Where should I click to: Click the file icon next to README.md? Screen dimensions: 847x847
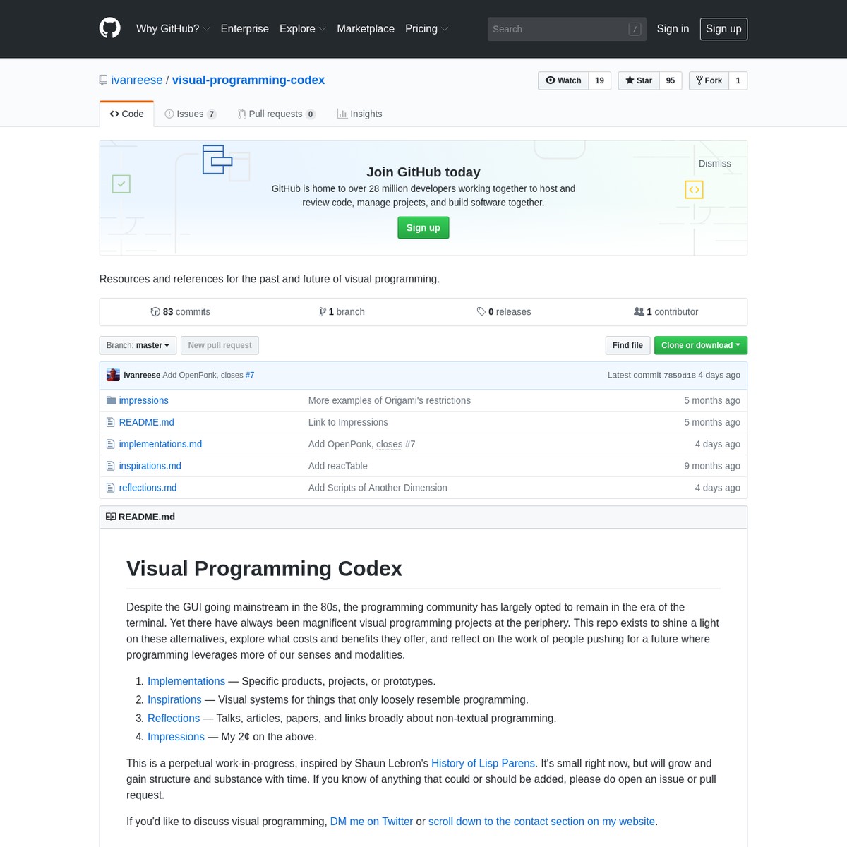click(110, 422)
